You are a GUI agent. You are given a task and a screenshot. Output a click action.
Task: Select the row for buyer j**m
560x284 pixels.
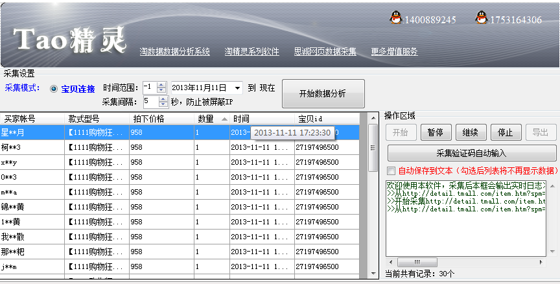180,266
